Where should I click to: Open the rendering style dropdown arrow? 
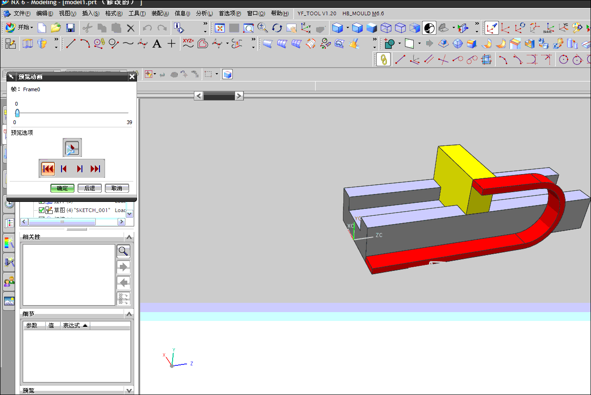pos(348,28)
